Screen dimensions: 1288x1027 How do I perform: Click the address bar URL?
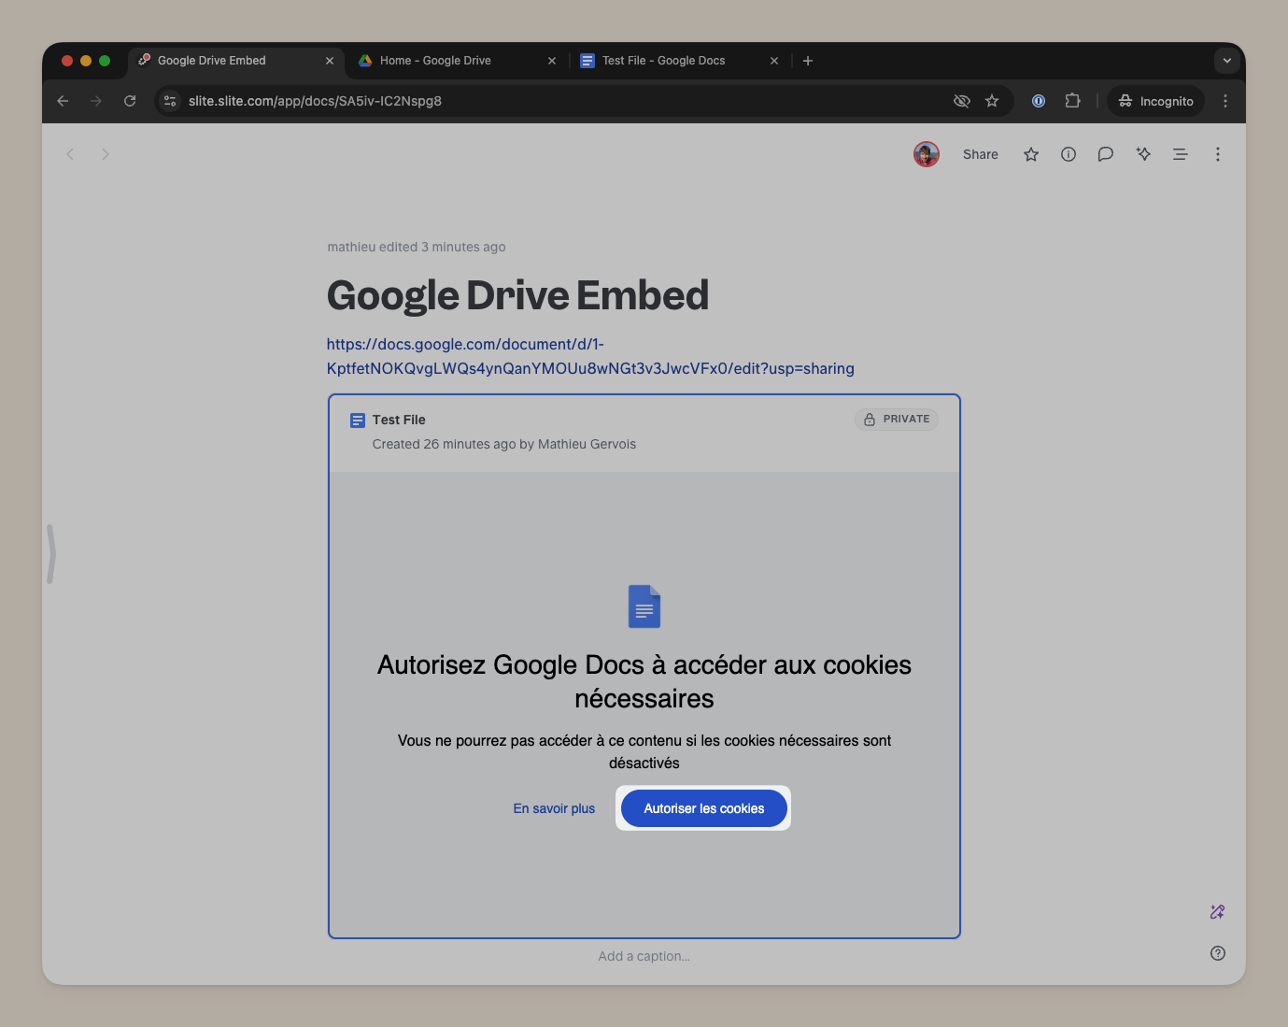pyautogui.click(x=315, y=101)
